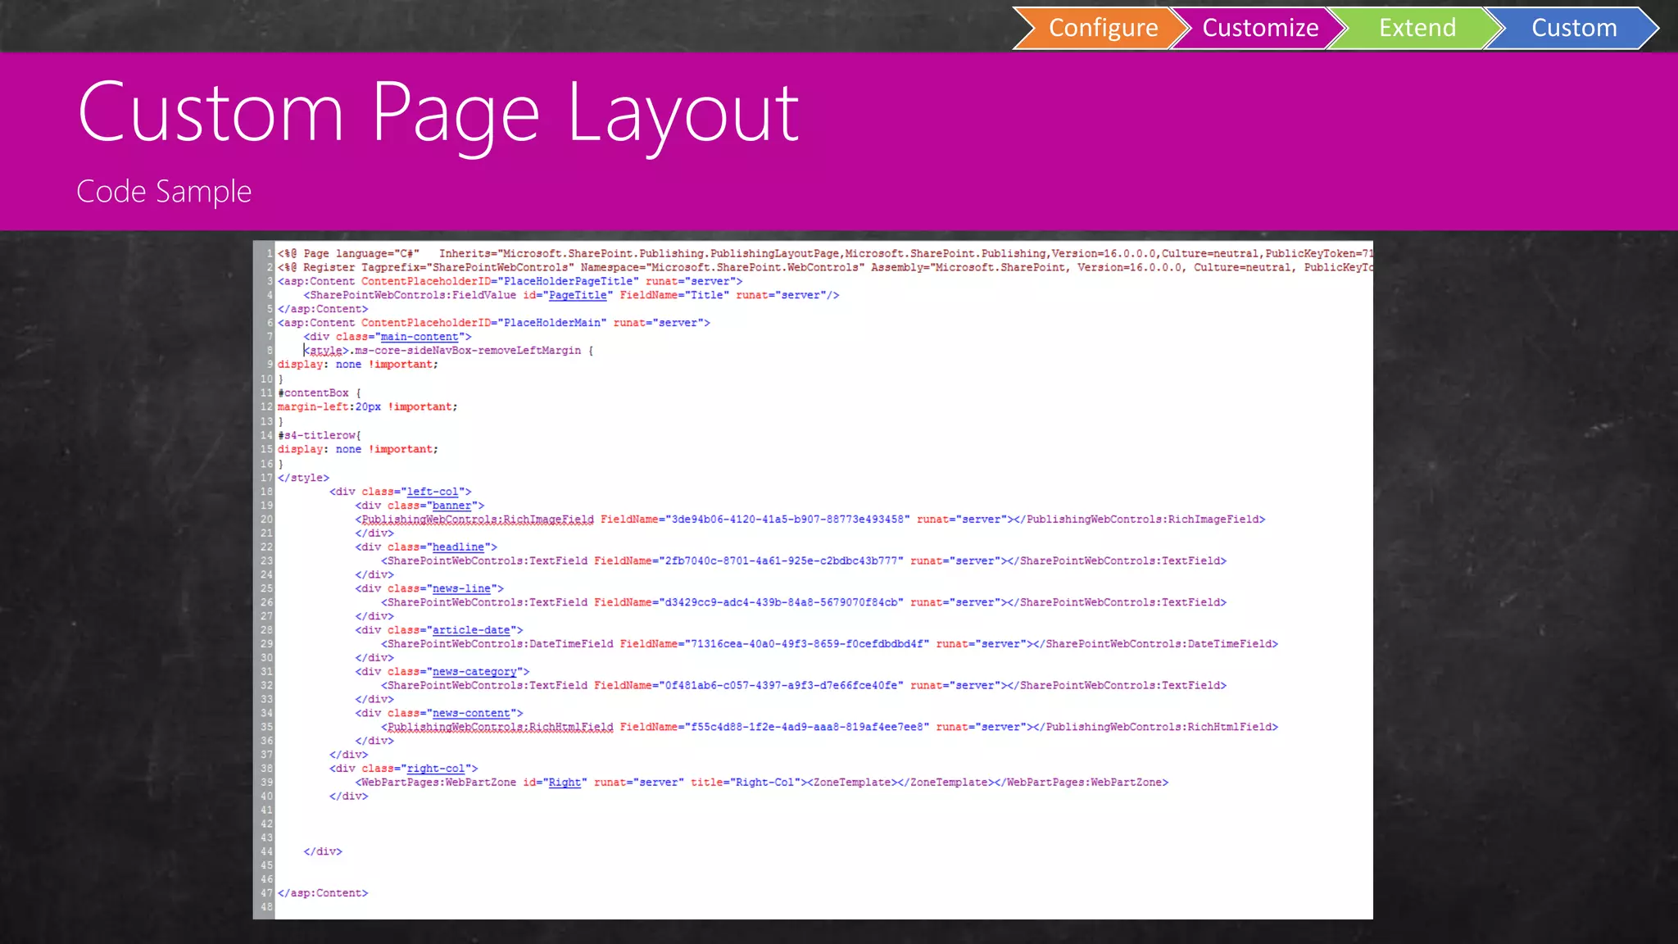The height and width of the screenshot is (944, 1678).
Task: Click the RichImageField opening tag on line 20
Action: 474,520
